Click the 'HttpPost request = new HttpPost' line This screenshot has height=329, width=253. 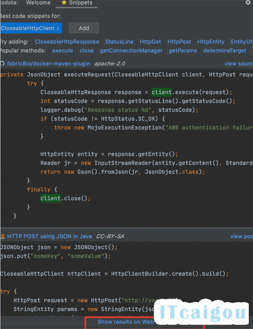coord(97,300)
